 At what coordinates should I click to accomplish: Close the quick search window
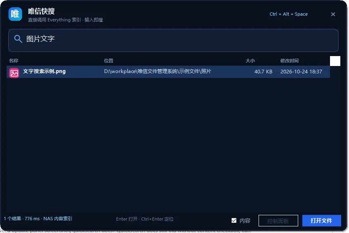[x=333, y=14]
